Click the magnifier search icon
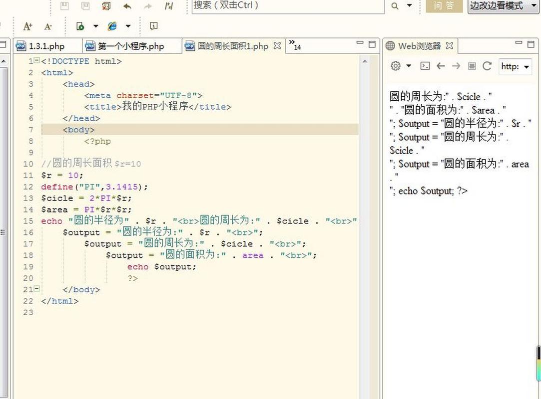Screen dimensions: 541x399 pyautogui.click(x=395, y=6)
